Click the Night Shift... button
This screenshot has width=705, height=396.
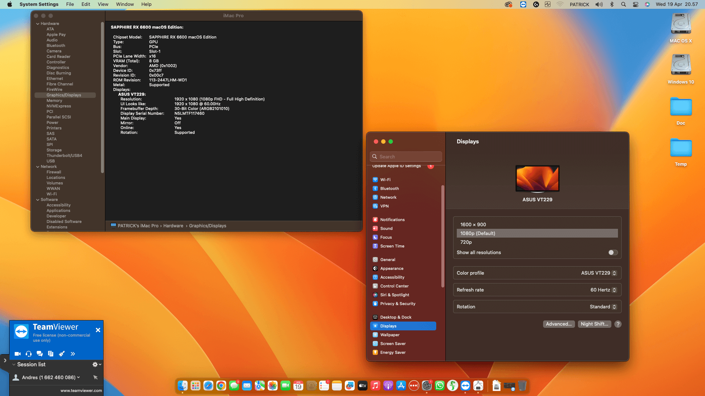coord(594,324)
